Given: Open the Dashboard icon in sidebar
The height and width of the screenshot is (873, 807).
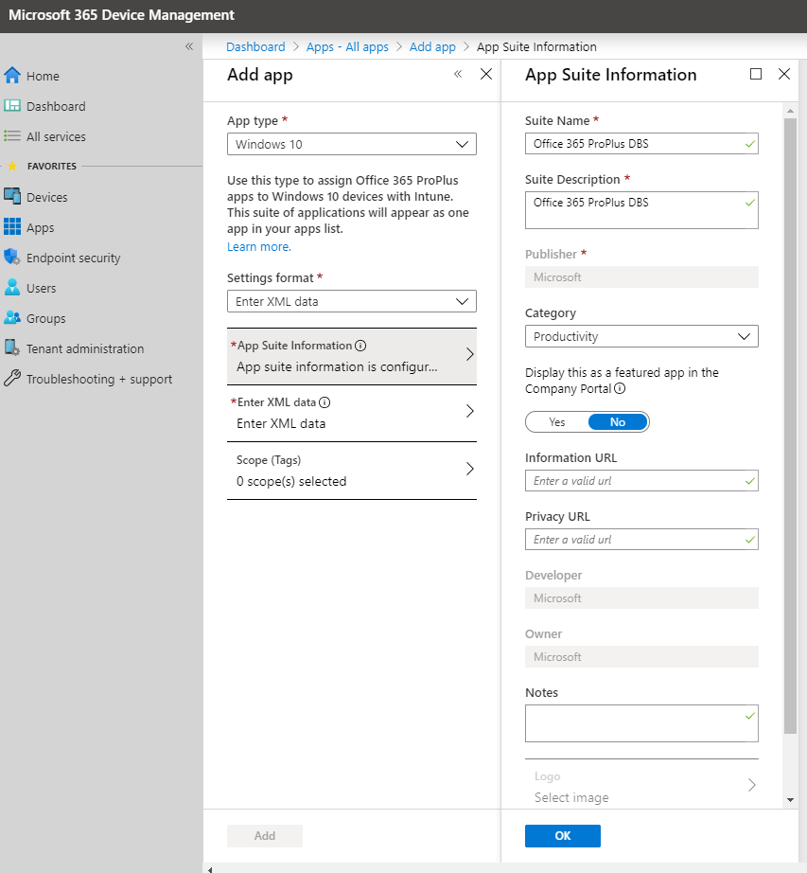Looking at the screenshot, I should [12, 106].
